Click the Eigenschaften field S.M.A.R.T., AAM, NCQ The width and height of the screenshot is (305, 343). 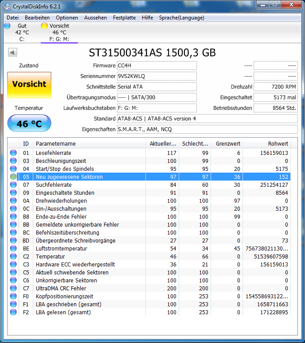coord(207,129)
